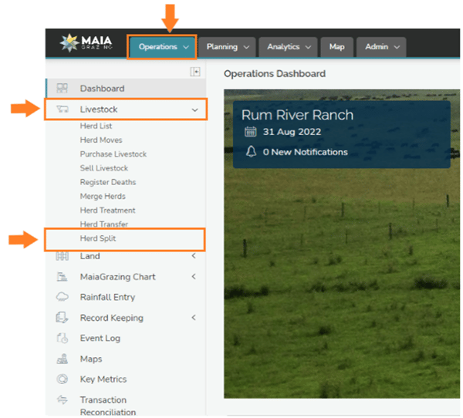The image size is (463, 418).
Task: Open the Planning dropdown menu
Action: (x=227, y=47)
